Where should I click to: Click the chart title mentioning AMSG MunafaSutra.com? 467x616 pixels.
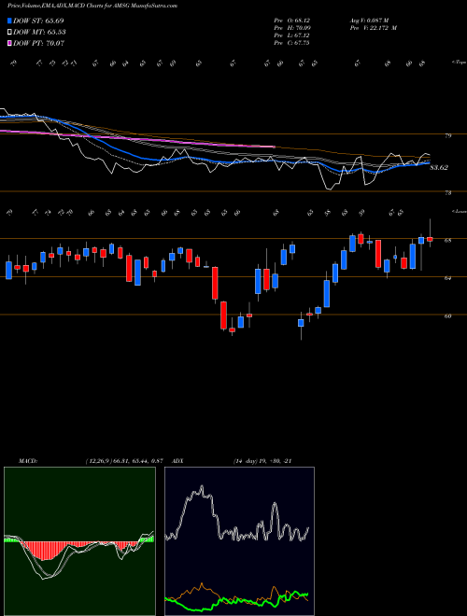coord(92,6)
